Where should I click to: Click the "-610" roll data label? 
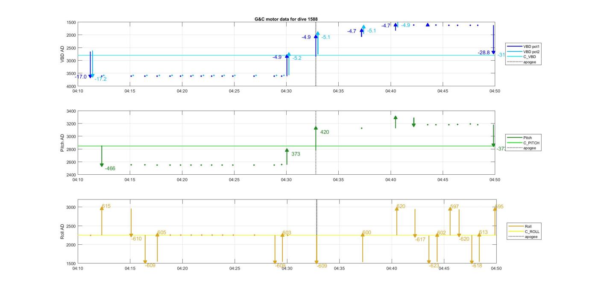coord(136,239)
